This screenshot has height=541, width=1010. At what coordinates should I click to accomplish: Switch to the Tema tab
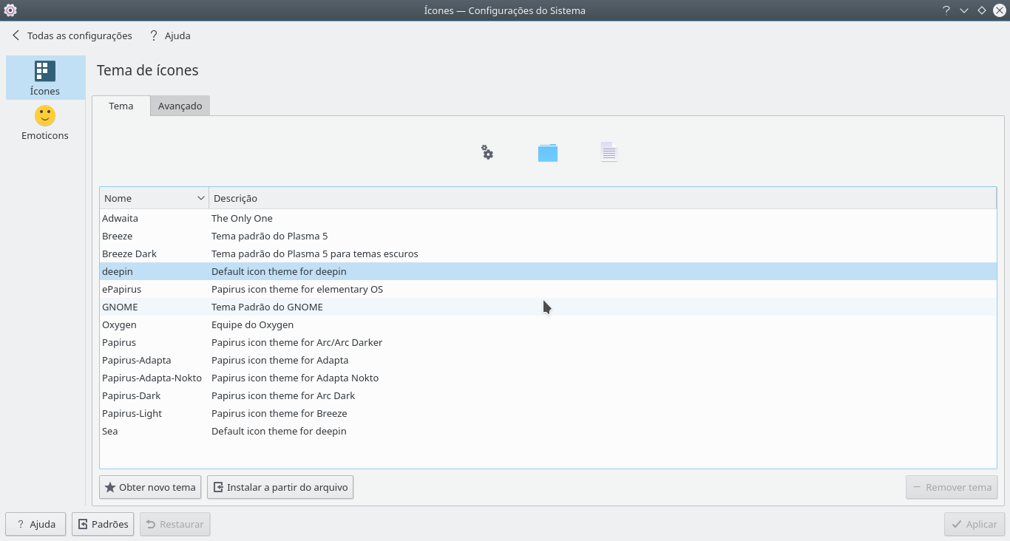coord(121,106)
